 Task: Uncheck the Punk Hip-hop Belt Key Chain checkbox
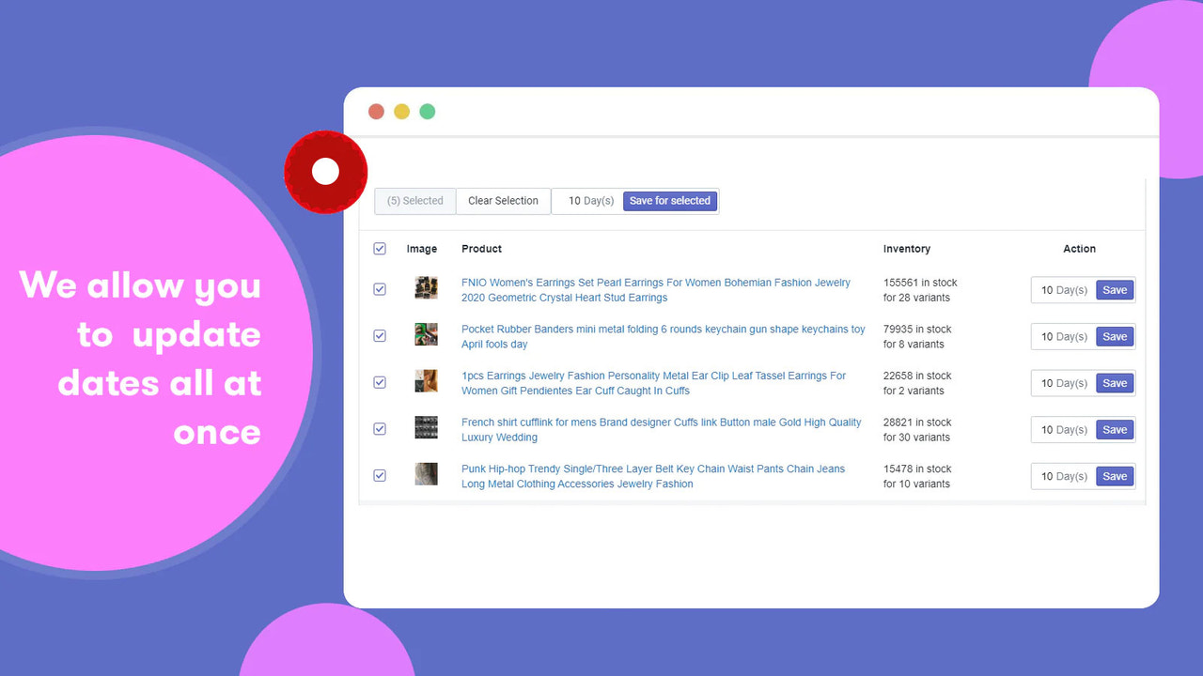pos(380,476)
